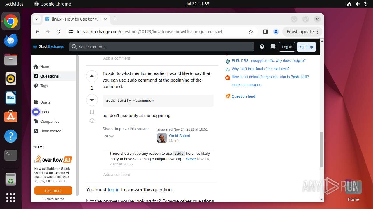
Task: Click the left sidebar scrollbar
Action: coord(77,125)
